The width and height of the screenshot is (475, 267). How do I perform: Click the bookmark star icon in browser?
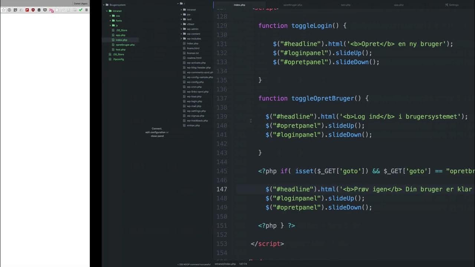tap(4, 10)
